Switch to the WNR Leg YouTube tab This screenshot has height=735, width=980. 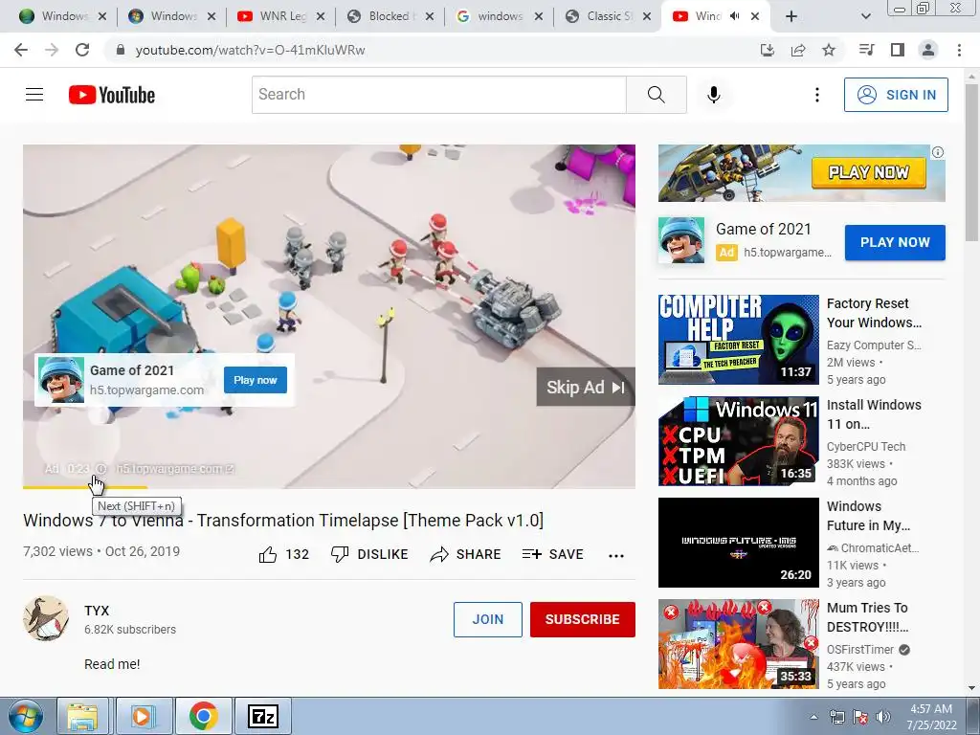click(x=281, y=16)
